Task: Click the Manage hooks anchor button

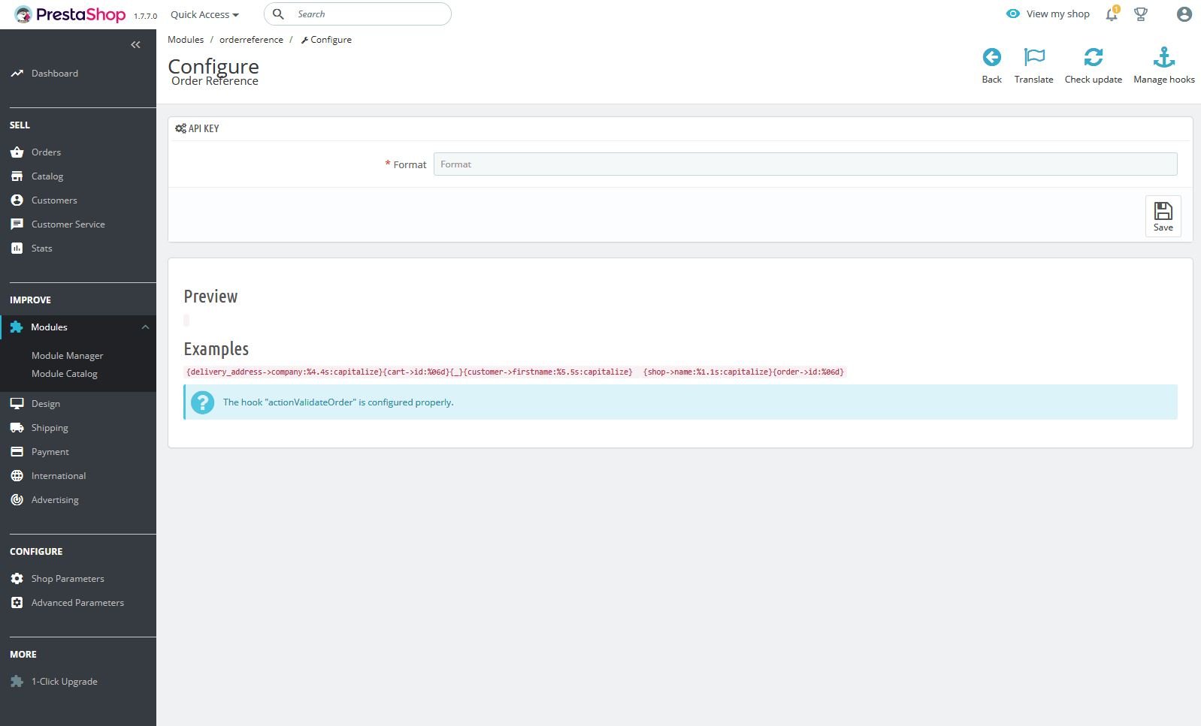Action: pyautogui.click(x=1163, y=65)
